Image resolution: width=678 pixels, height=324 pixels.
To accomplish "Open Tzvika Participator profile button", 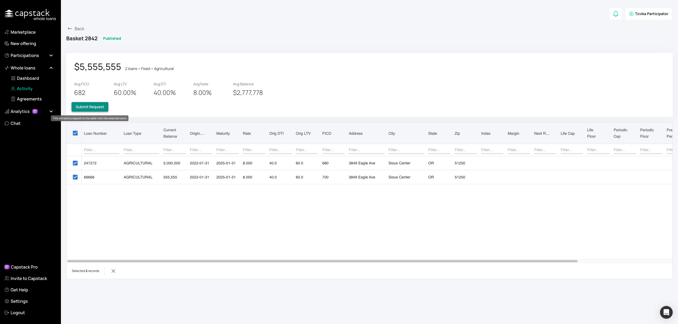I will [648, 14].
